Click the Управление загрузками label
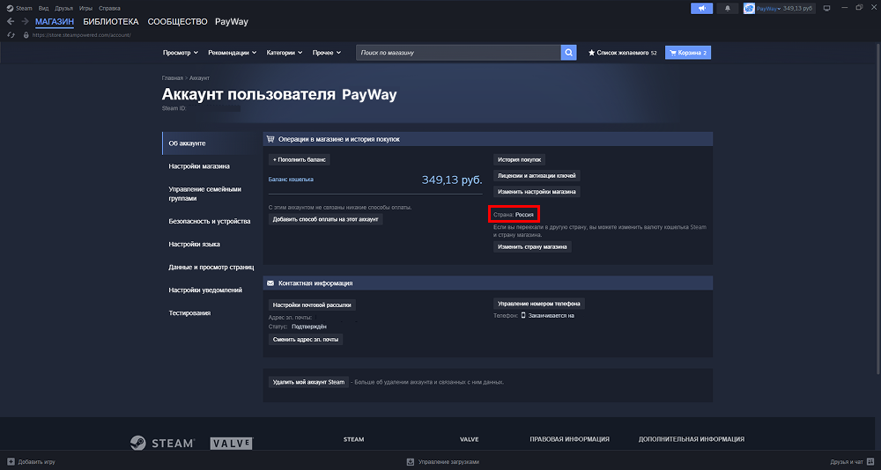The image size is (881, 470). click(x=448, y=461)
